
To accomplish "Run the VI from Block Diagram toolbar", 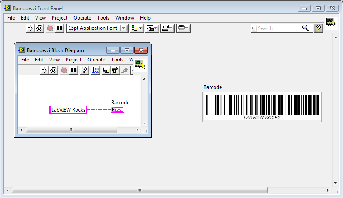I will coord(44,70).
